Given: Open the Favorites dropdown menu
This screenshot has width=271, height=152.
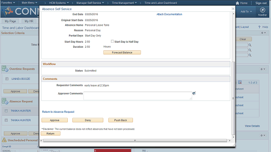Looking at the screenshot, I should coord(8,3).
